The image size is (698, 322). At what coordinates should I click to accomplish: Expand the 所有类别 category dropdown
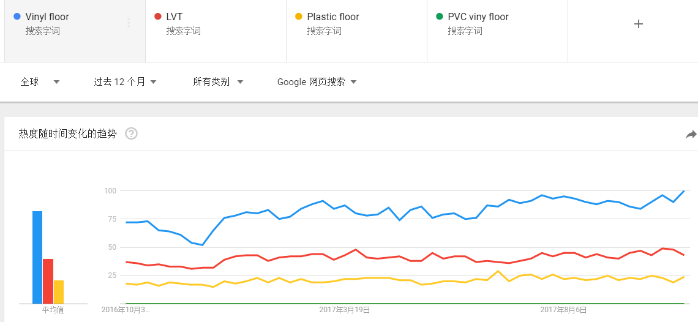(218, 82)
